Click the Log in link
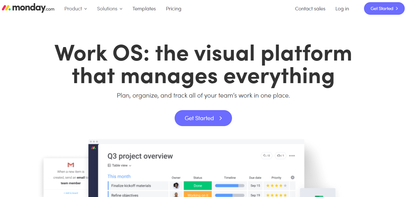406x197 pixels. 342,9
